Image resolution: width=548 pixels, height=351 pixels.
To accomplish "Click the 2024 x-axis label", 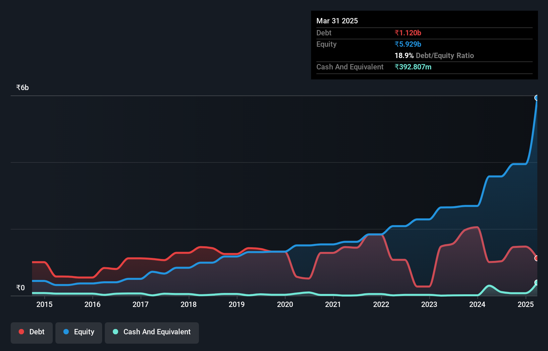I will pos(477,304).
